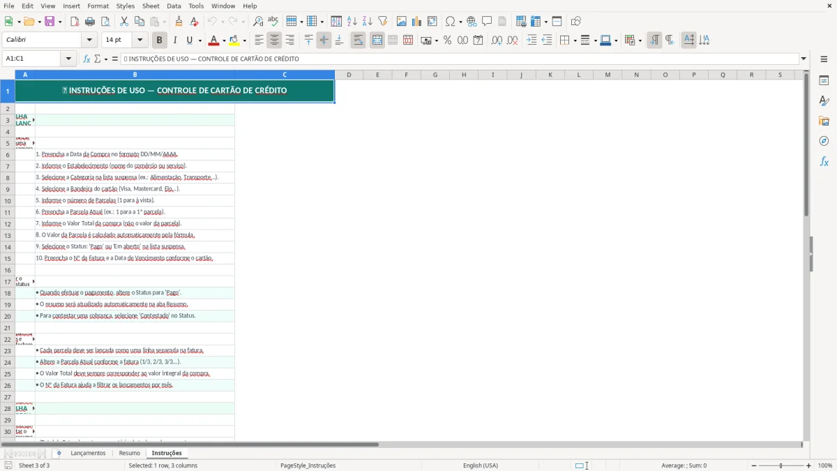Save the document with the Save icon
The width and height of the screenshot is (837, 471).
click(50, 22)
